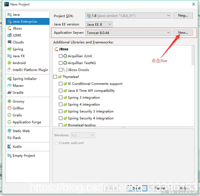Tick the Spring 3 integration checkbox
Screen dimensions: 200x196
point(60,97)
